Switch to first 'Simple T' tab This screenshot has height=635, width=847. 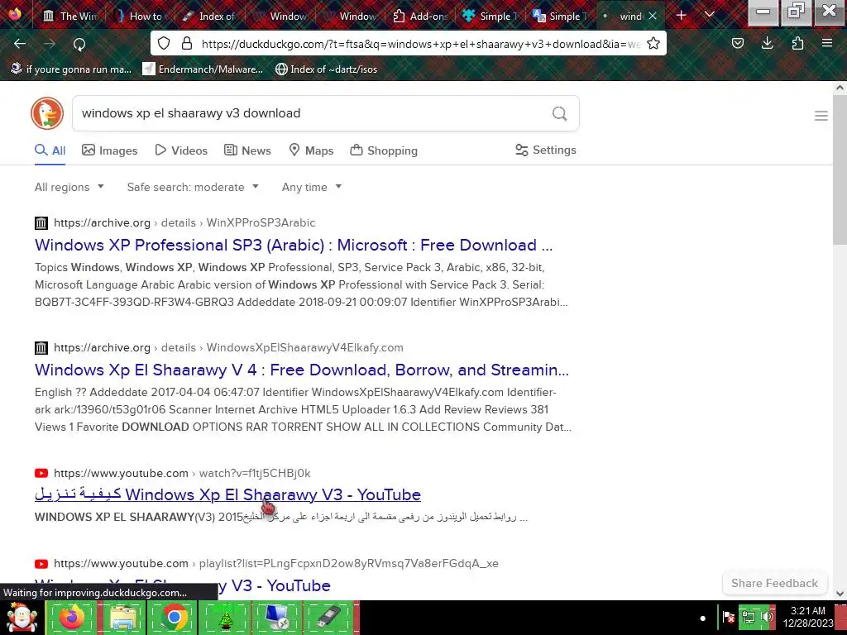tap(490, 16)
